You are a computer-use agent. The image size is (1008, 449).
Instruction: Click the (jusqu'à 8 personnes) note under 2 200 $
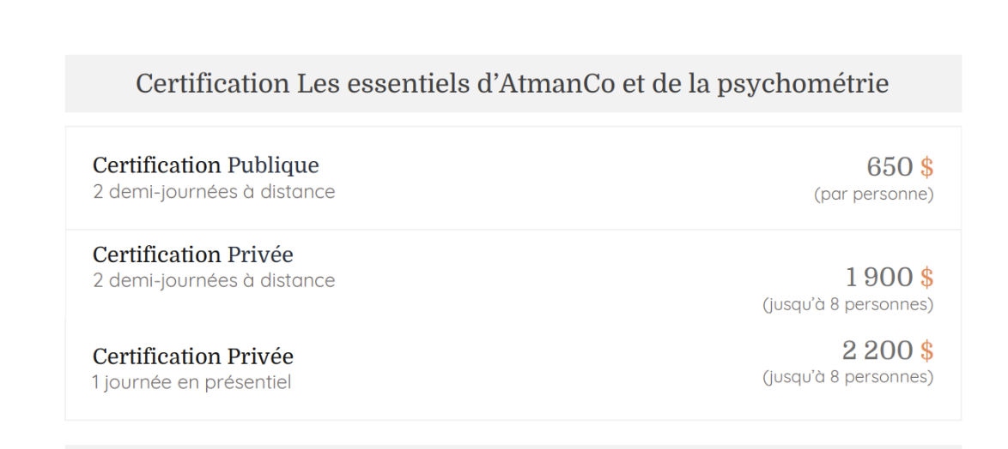(x=848, y=377)
